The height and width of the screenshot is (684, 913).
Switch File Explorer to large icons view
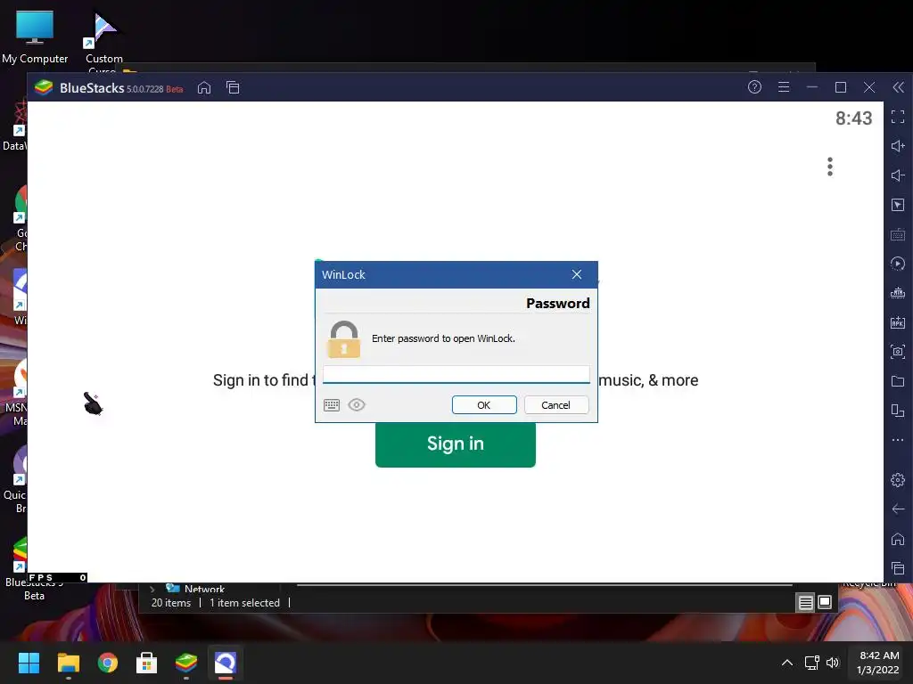[x=825, y=603]
